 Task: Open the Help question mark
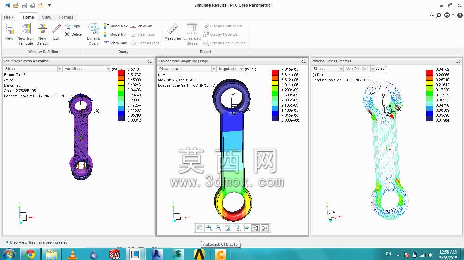pos(460,15)
